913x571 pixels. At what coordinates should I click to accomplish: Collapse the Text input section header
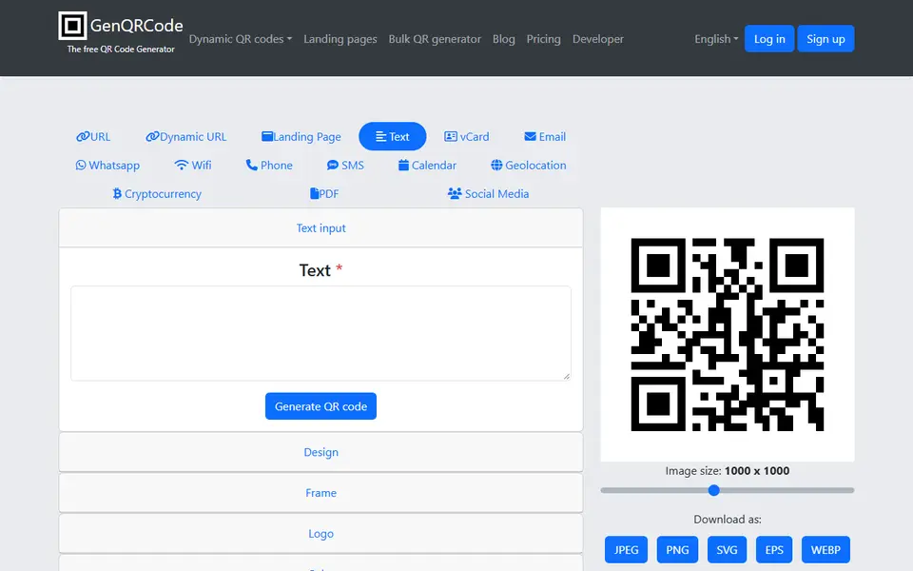point(321,227)
